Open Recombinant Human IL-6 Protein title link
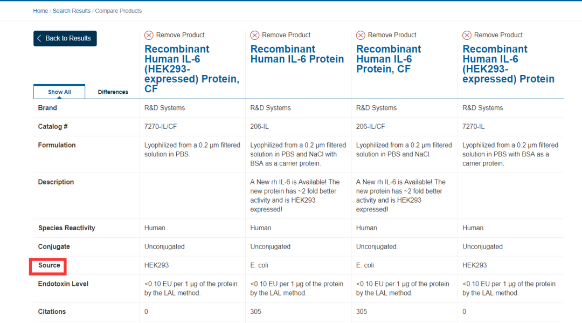 (297, 54)
